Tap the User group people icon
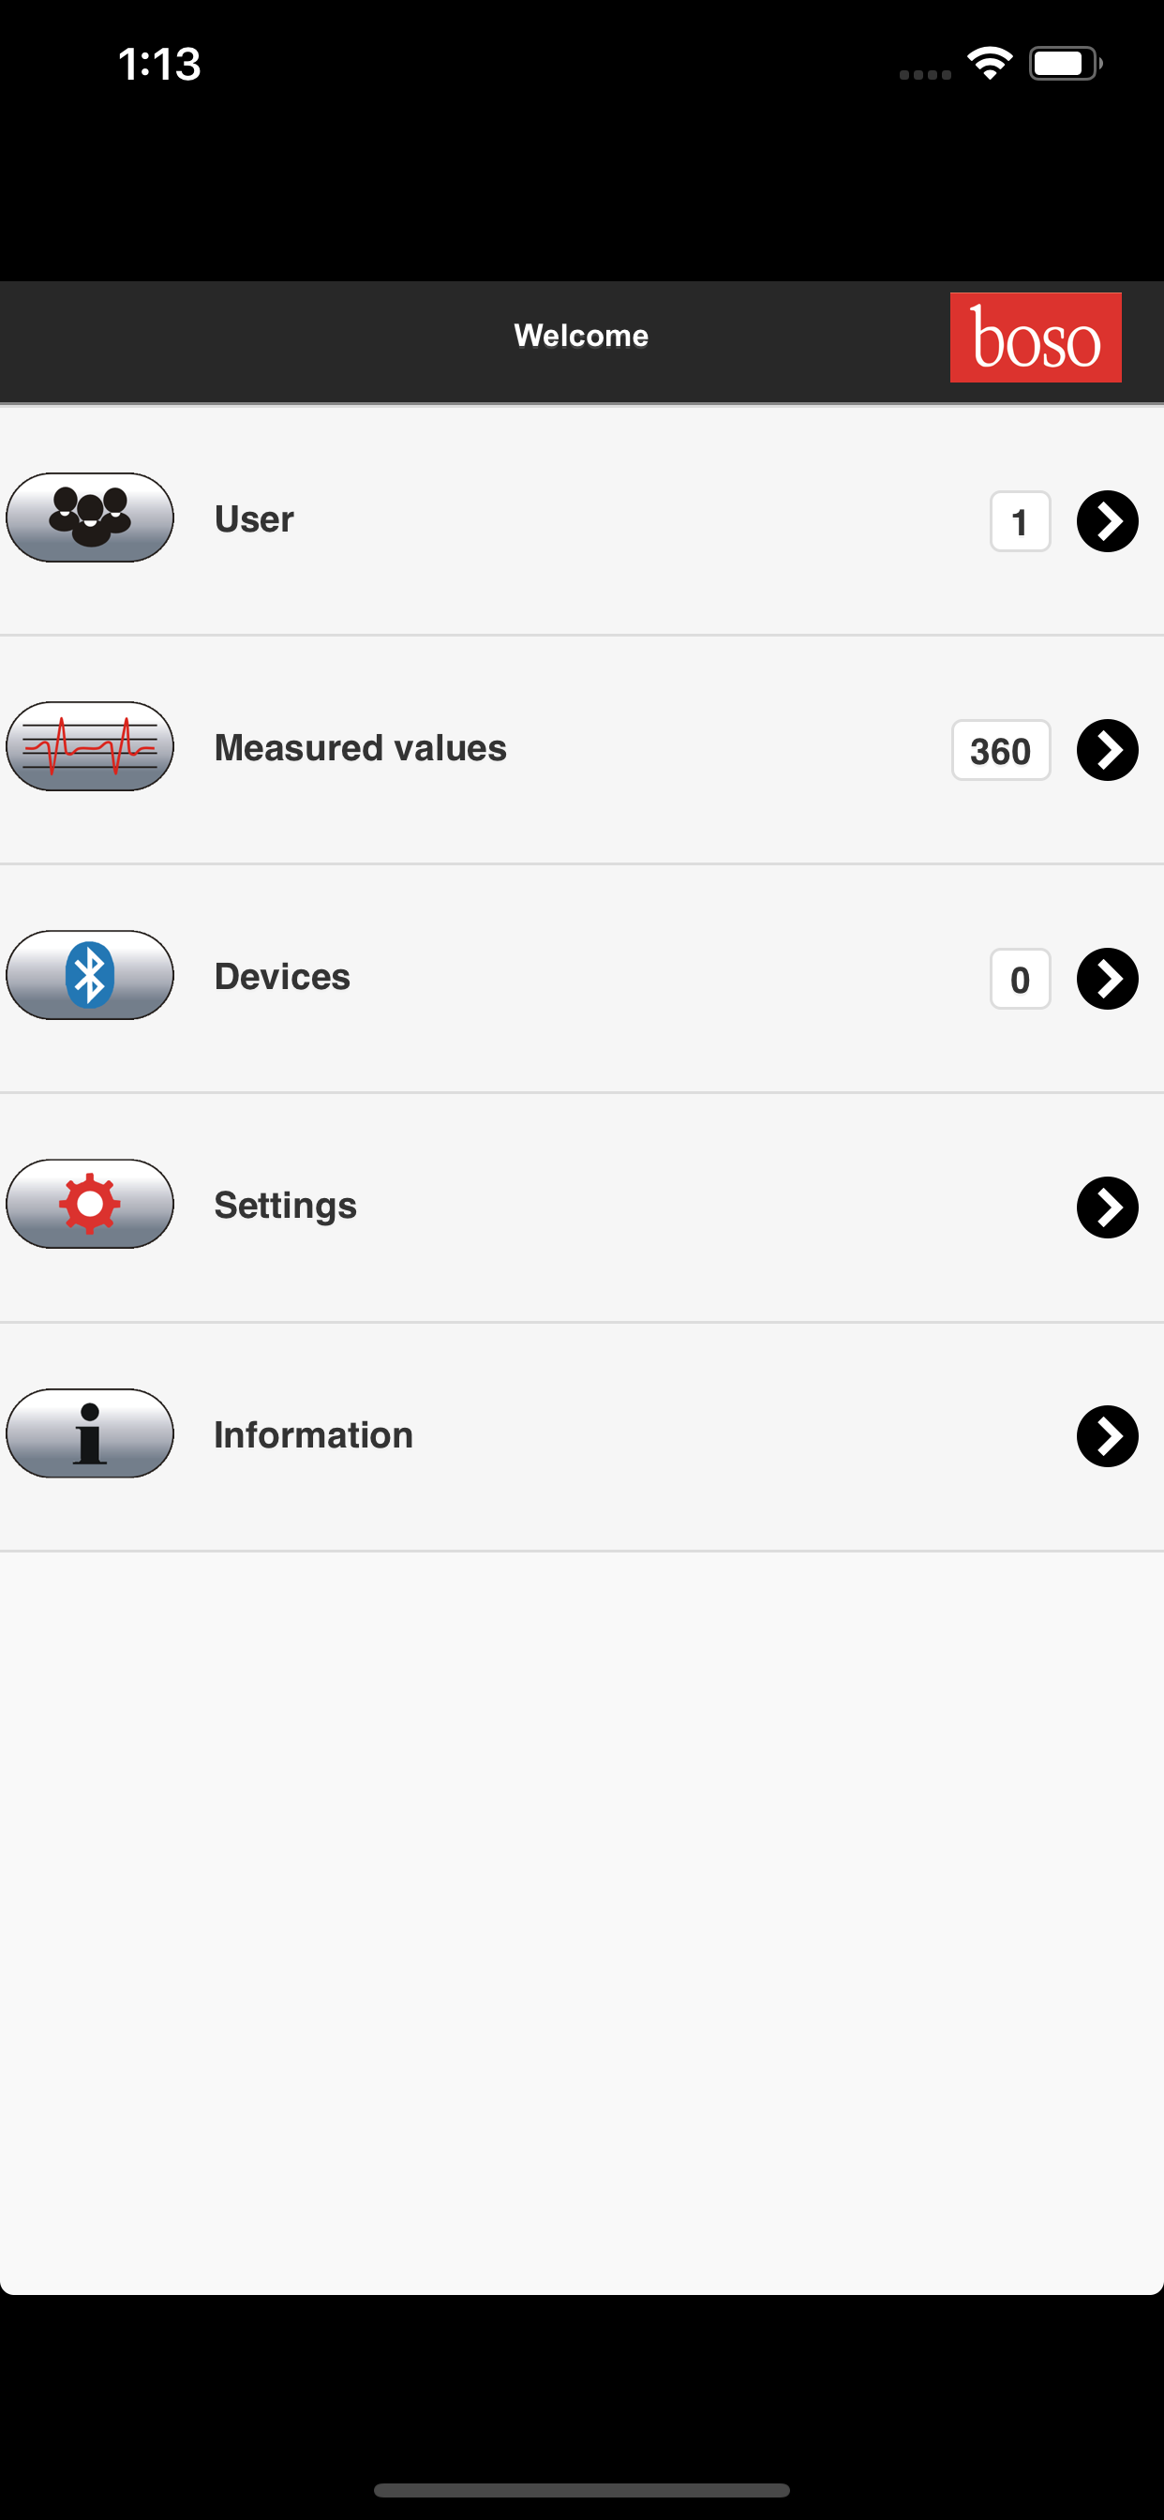This screenshot has width=1164, height=2520. coord(90,517)
